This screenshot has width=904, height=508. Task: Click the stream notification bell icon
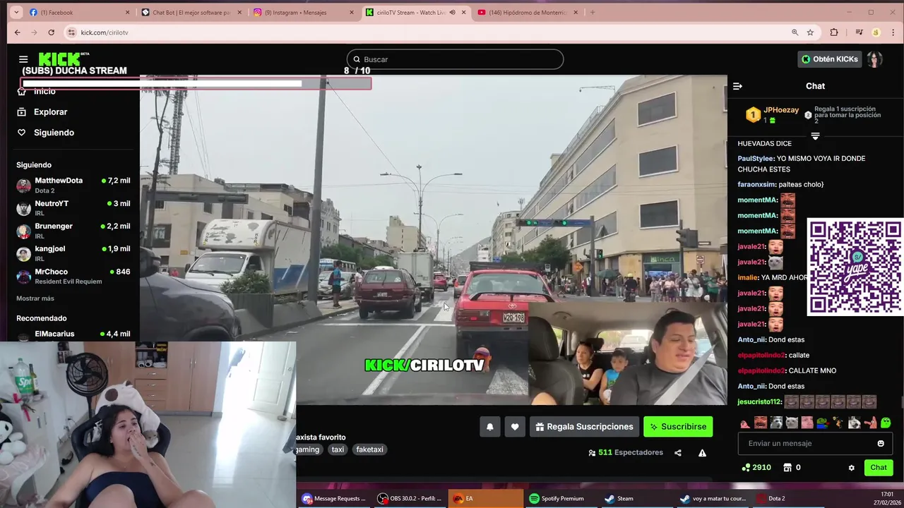[x=489, y=427]
